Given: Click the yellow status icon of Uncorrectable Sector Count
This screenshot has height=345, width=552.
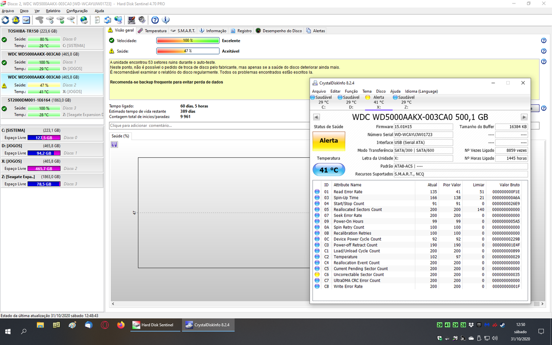Looking at the screenshot, I should tap(317, 275).
